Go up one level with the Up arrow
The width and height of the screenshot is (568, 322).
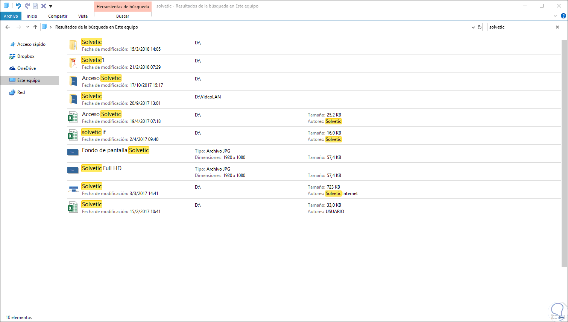(x=35, y=27)
